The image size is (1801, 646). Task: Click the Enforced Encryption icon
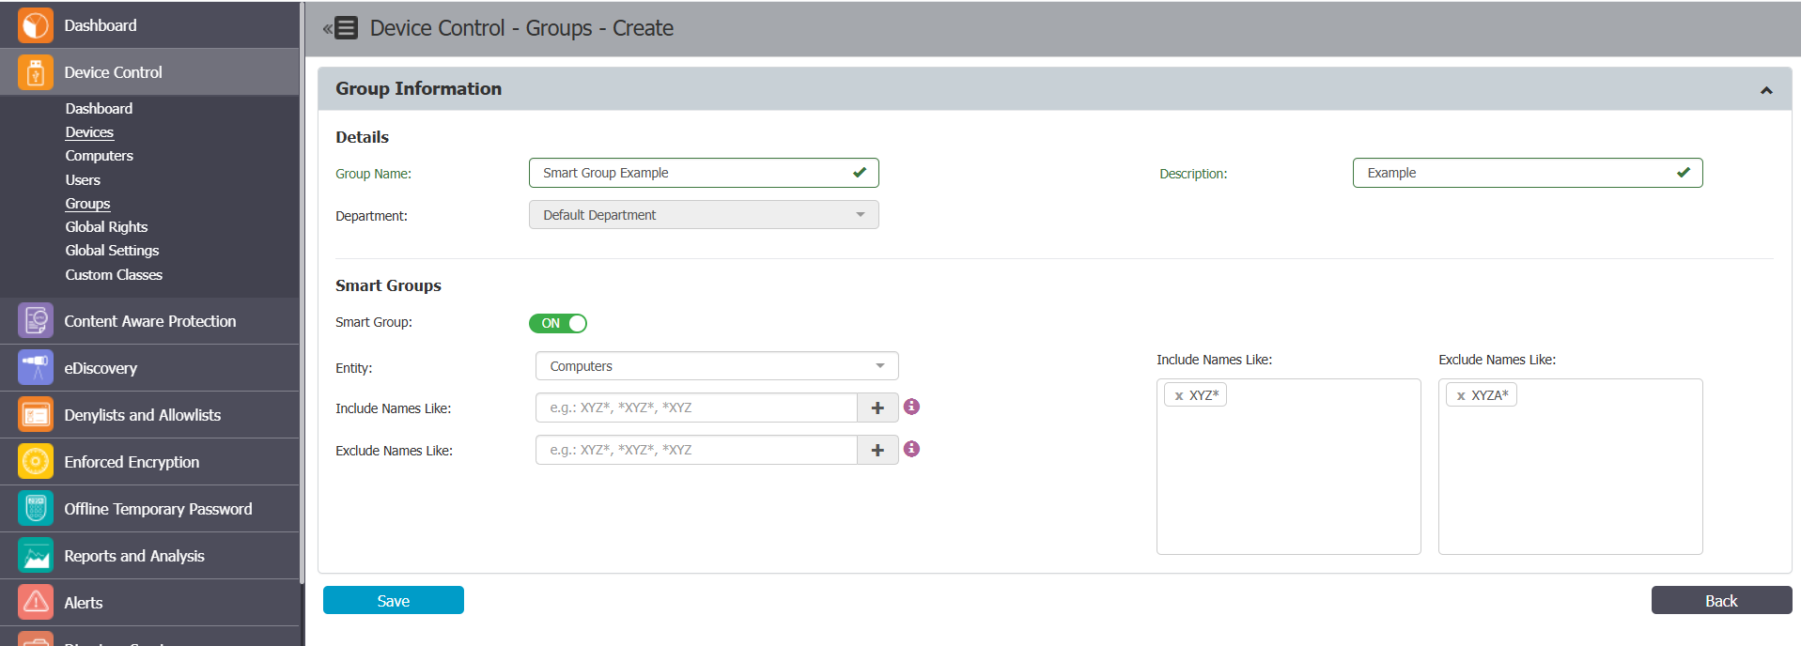point(36,462)
